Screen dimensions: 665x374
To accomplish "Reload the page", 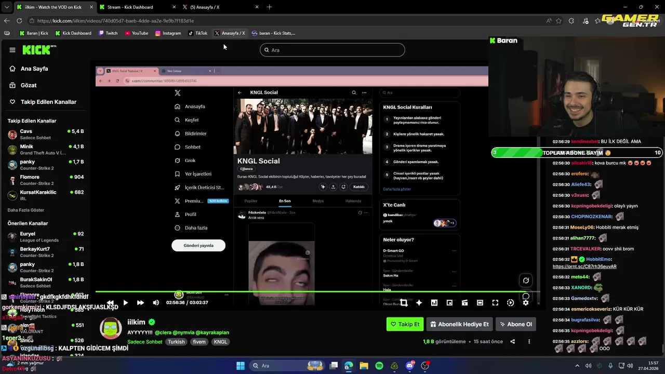I will click(x=19, y=21).
